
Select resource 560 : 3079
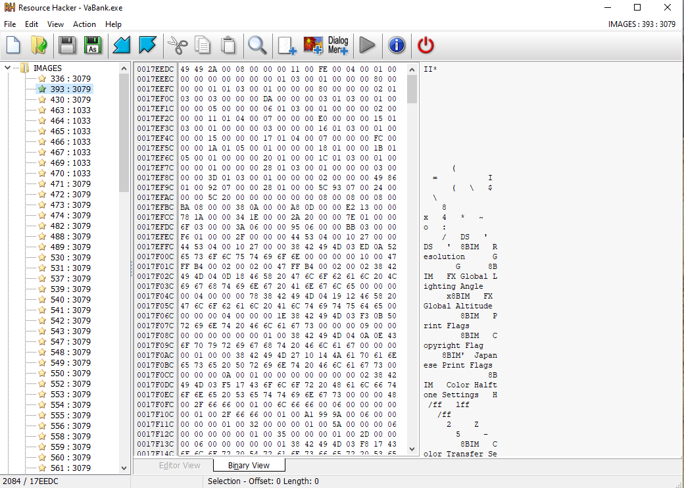[x=70, y=458]
